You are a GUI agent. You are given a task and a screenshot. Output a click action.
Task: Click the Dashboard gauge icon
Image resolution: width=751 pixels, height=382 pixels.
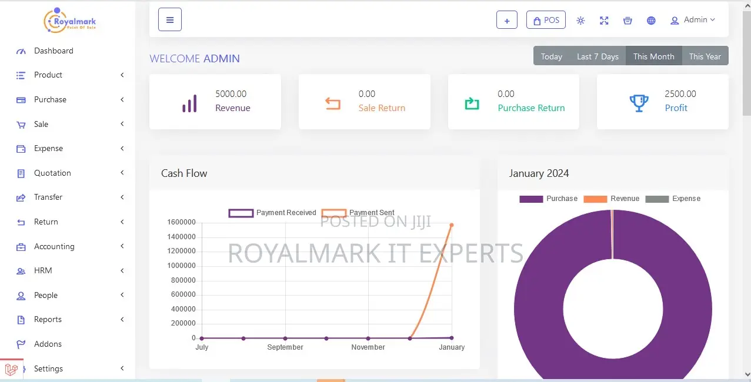point(21,51)
